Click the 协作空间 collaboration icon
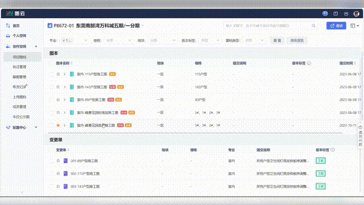 (x=8, y=47)
